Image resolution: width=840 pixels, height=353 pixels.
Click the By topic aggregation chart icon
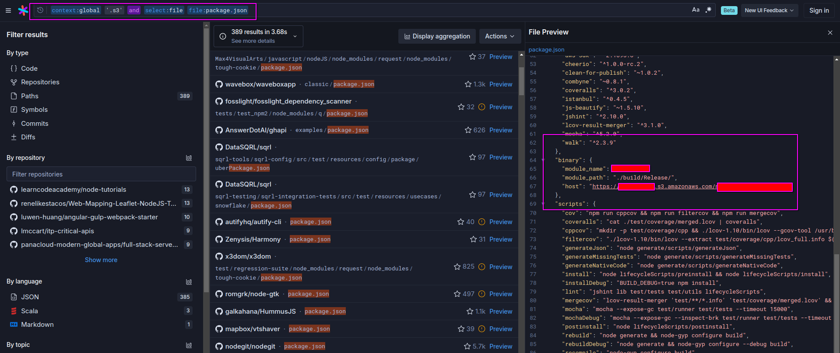pos(189,345)
